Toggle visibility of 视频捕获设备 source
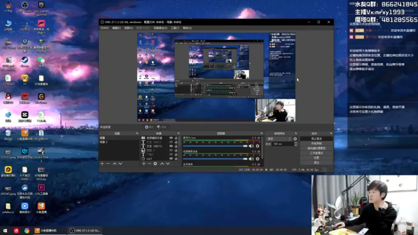 click(171, 138)
